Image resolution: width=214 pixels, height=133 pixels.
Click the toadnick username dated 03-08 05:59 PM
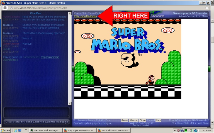[8, 25]
